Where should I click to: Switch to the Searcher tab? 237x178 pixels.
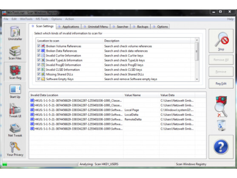pyautogui.click(x=120, y=27)
